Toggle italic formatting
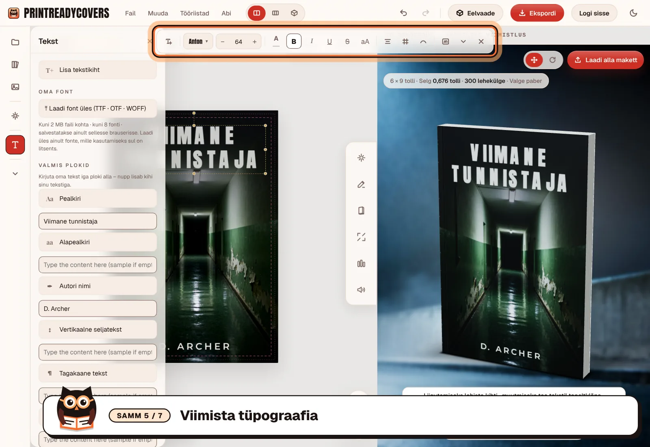Screen dimensions: 650x447 point(312,41)
